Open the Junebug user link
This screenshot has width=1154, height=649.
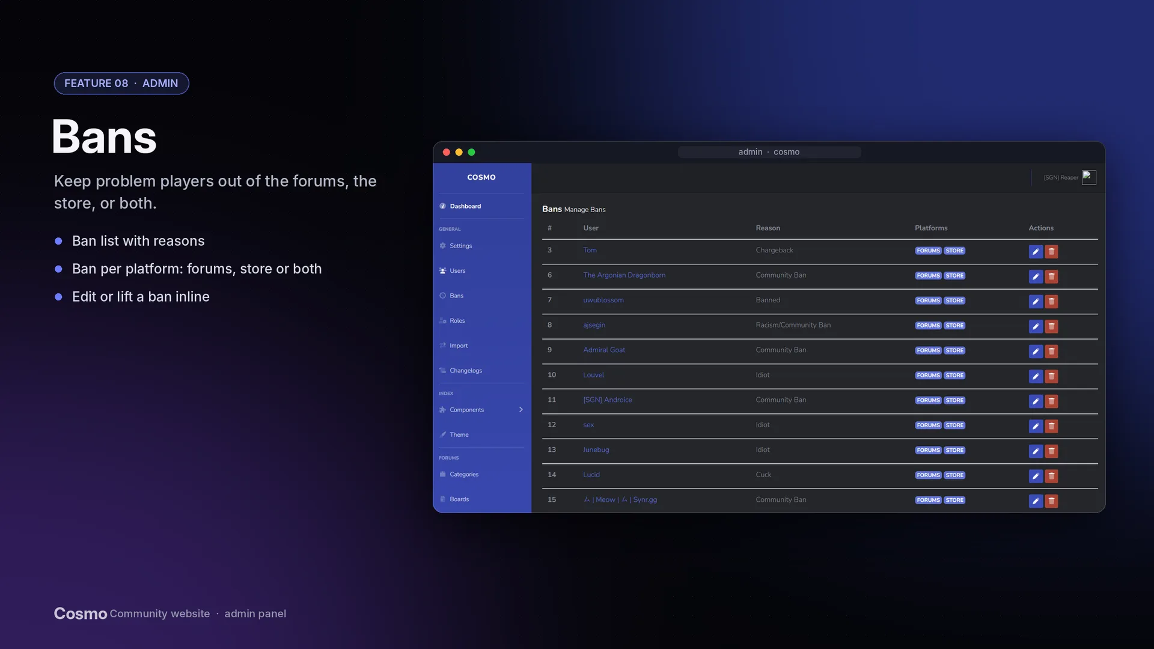(596, 449)
